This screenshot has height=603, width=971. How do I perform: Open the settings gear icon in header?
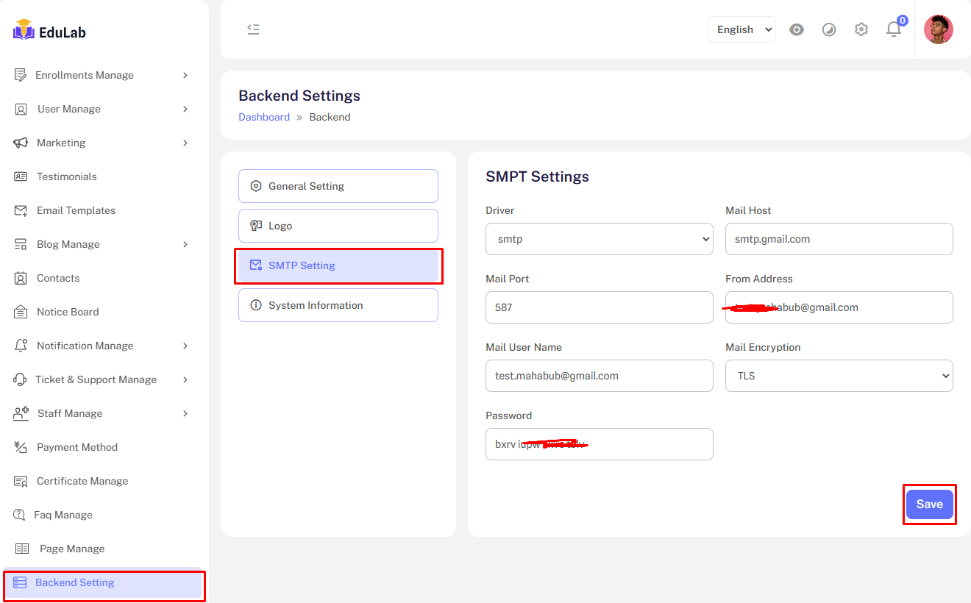pos(861,29)
